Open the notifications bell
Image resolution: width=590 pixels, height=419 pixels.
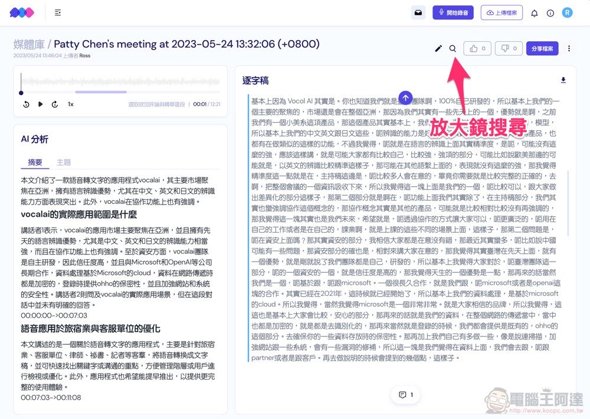535,13
